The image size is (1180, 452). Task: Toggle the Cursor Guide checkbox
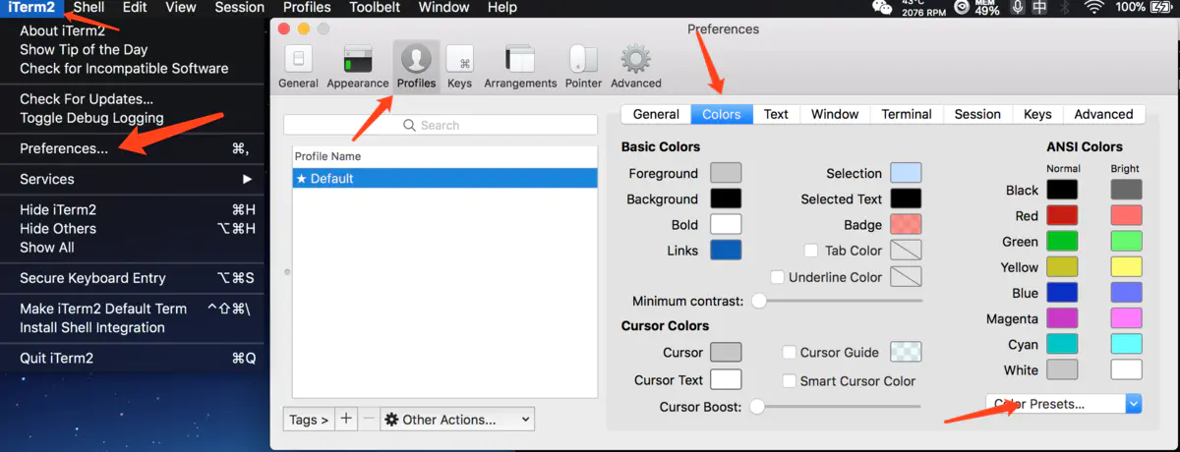pyautogui.click(x=789, y=352)
